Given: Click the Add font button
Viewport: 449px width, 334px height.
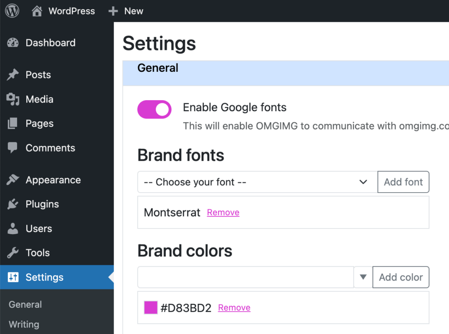Looking at the screenshot, I should [x=403, y=182].
